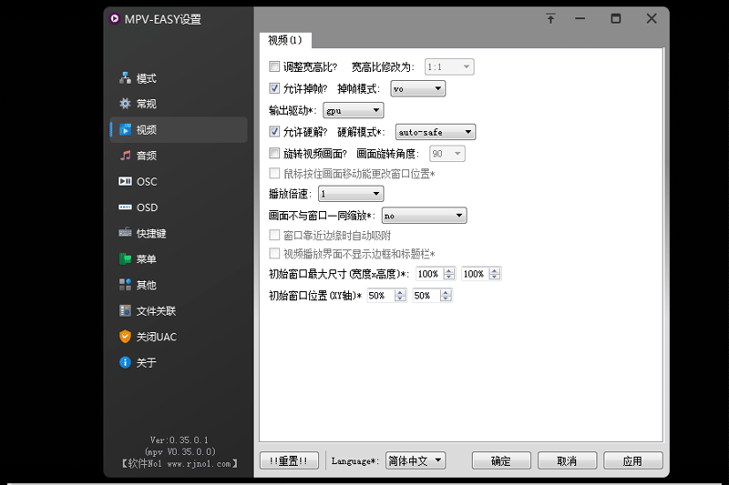729x485 pixels.
Task: Click the window width 100% input field
Action: 429,274
